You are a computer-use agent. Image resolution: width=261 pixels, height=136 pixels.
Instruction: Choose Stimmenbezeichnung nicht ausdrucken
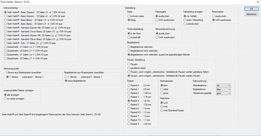pyautogui.click(x=157, y=37)
